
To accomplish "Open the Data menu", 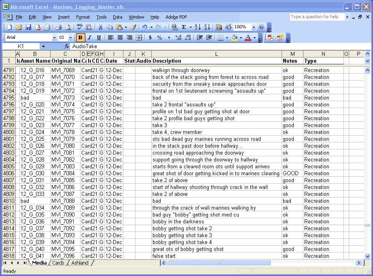I will coord(117,17).
